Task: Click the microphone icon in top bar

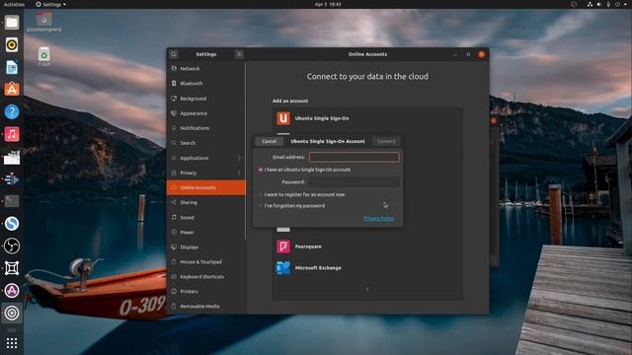Action: 608,4
